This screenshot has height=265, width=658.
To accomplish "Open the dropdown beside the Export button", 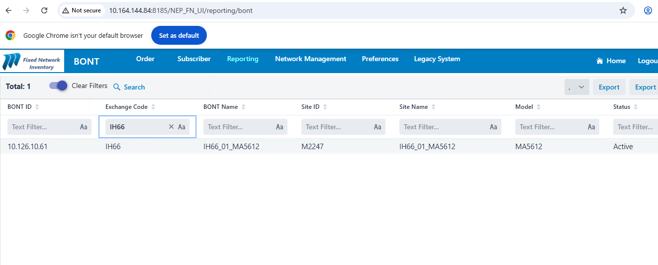I will [x=577, y=87].
